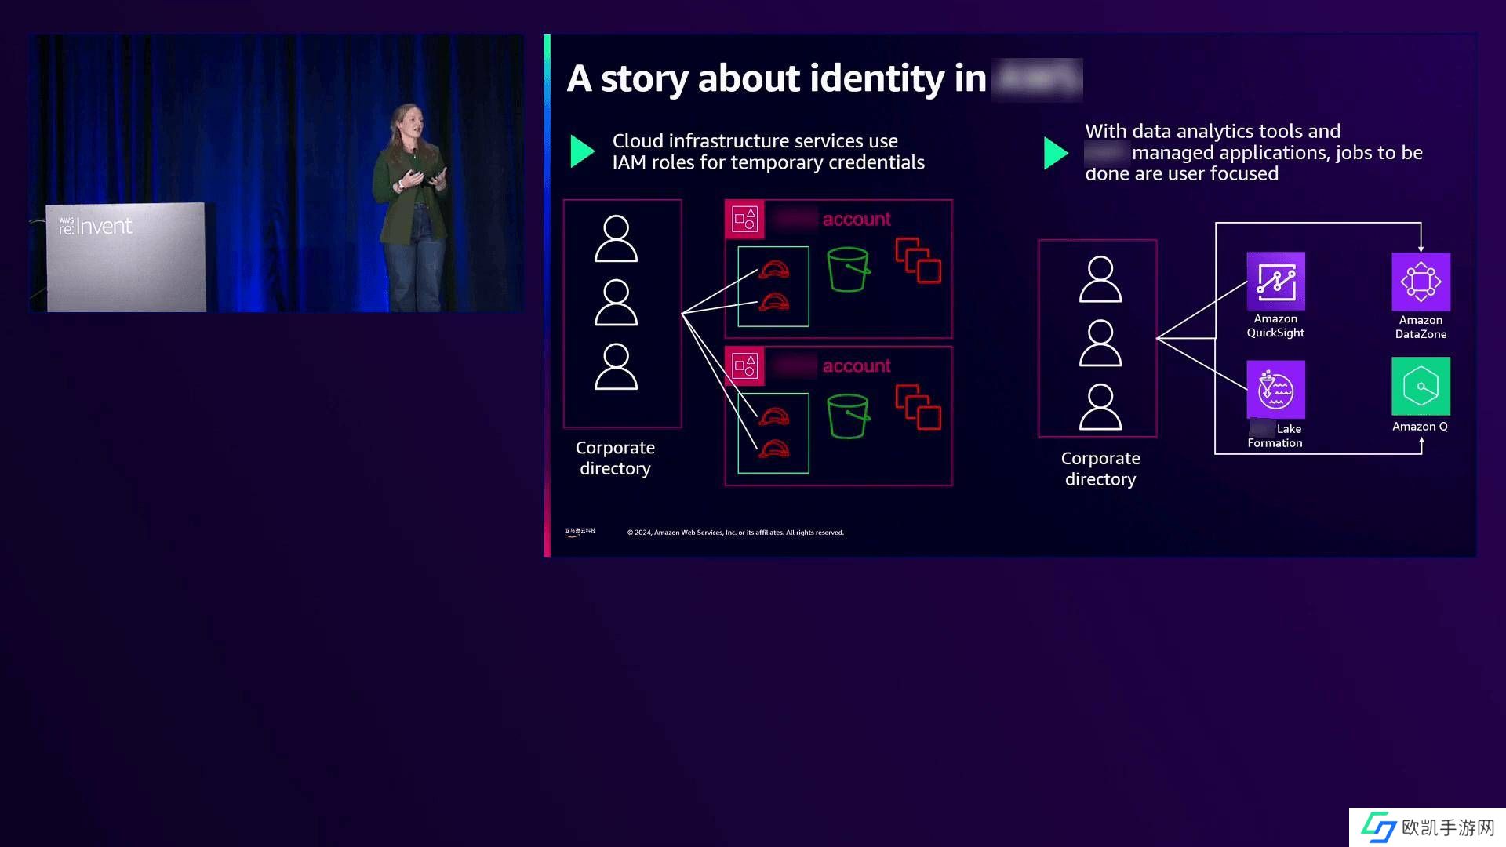Click the text "done are user focused"
This screenshot has width=1506, height=847.
pos(1181,173)
